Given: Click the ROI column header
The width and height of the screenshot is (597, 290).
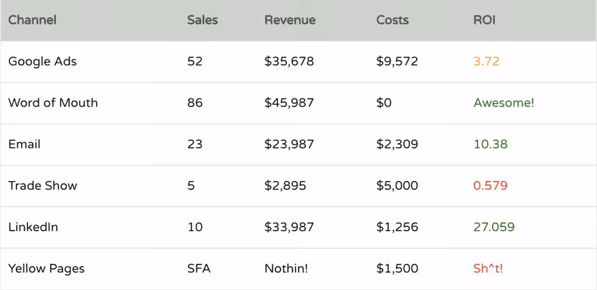Looking at the screenshot, I should [484, 20].
